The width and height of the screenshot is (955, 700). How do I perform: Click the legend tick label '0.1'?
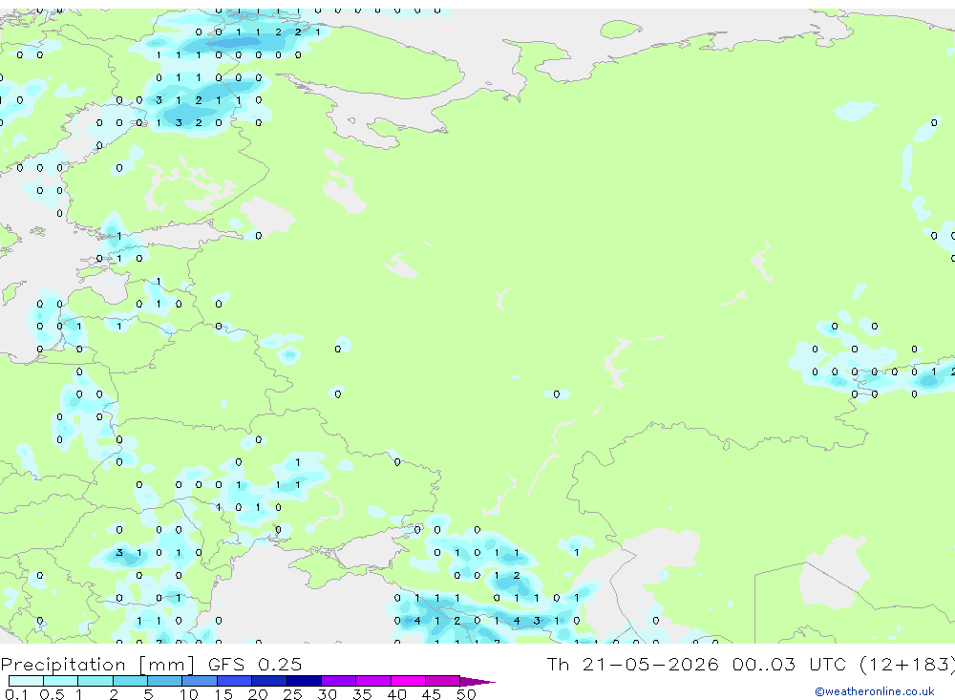coord(16,694)
